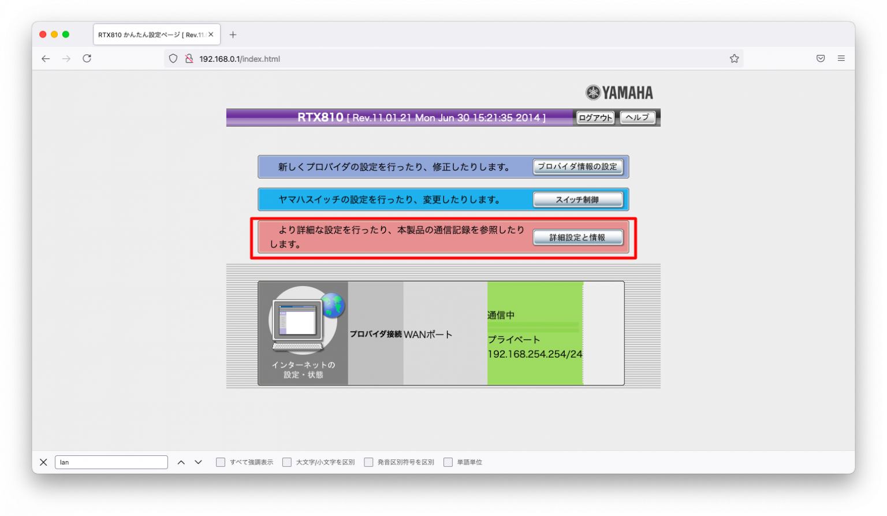The width and height of the screenshot is (887, 516).
Task: Click the find-next down chevron
Action: pyautogui.click(x=198, y=462)
